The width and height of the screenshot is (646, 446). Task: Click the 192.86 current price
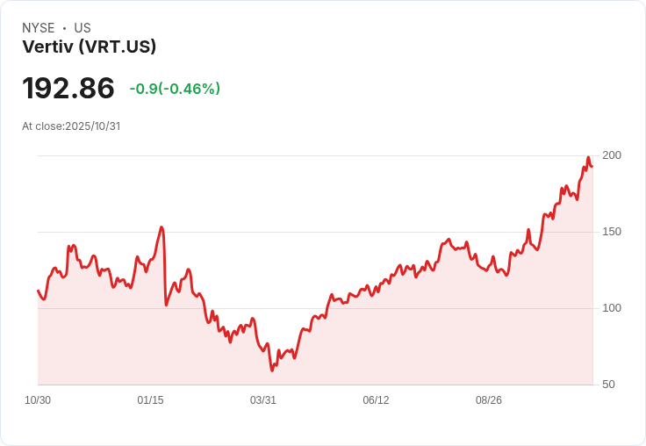pyautogui.click(x=68, y=89)
